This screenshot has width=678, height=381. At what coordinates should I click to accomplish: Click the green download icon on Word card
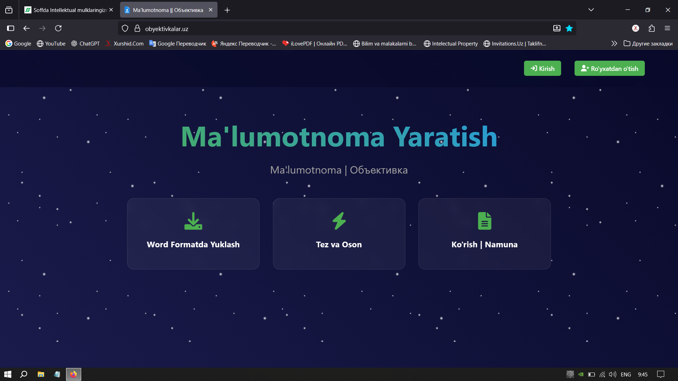193,221
